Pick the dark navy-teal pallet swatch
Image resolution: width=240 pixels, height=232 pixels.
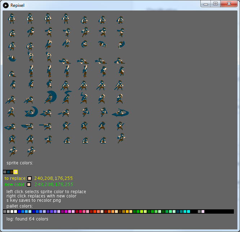178,211
